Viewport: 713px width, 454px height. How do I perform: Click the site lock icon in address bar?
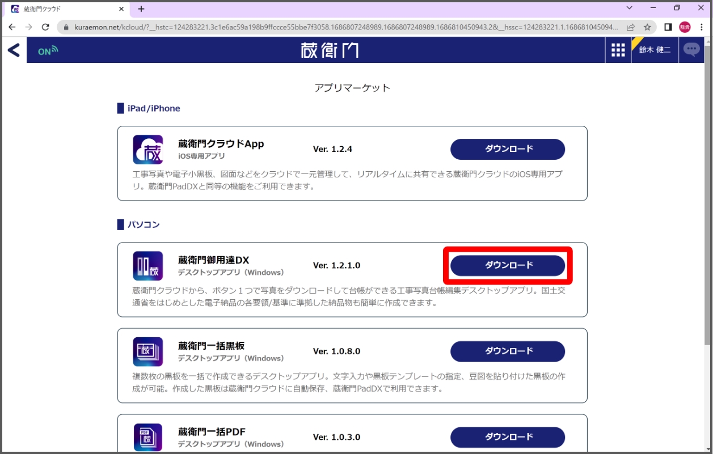66,27
